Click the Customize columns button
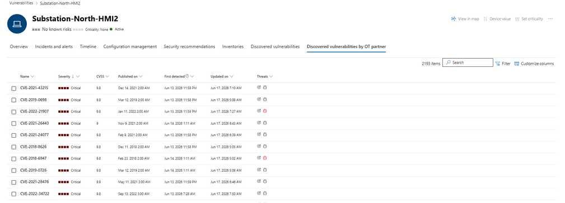565x203 pixels. click(x=534, y=64)
